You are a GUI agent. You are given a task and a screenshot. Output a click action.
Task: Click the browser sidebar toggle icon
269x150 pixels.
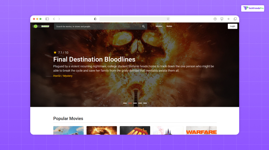click(47, 19)
